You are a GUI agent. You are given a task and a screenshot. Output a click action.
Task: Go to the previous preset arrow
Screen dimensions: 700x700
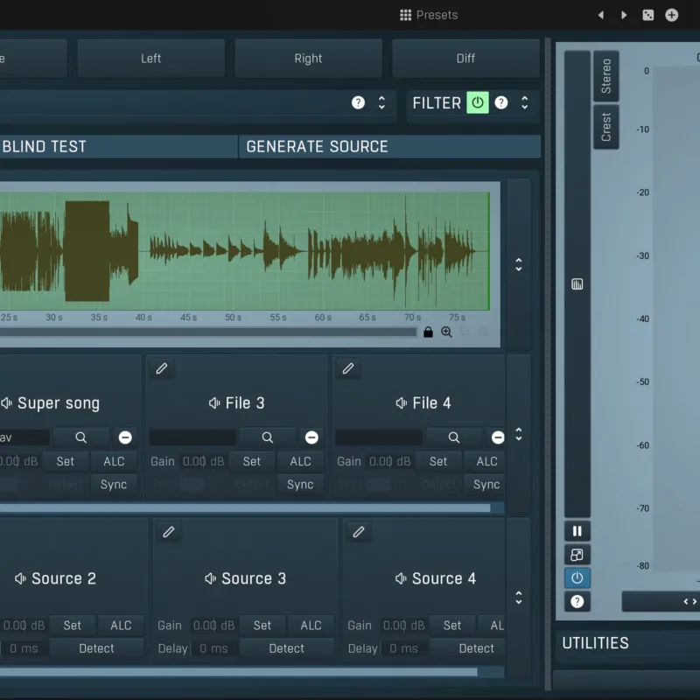tap(601, 15)
